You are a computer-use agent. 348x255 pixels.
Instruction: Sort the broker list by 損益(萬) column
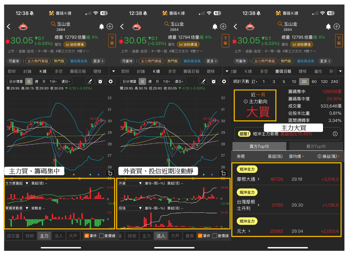click(x=329, y=156)
